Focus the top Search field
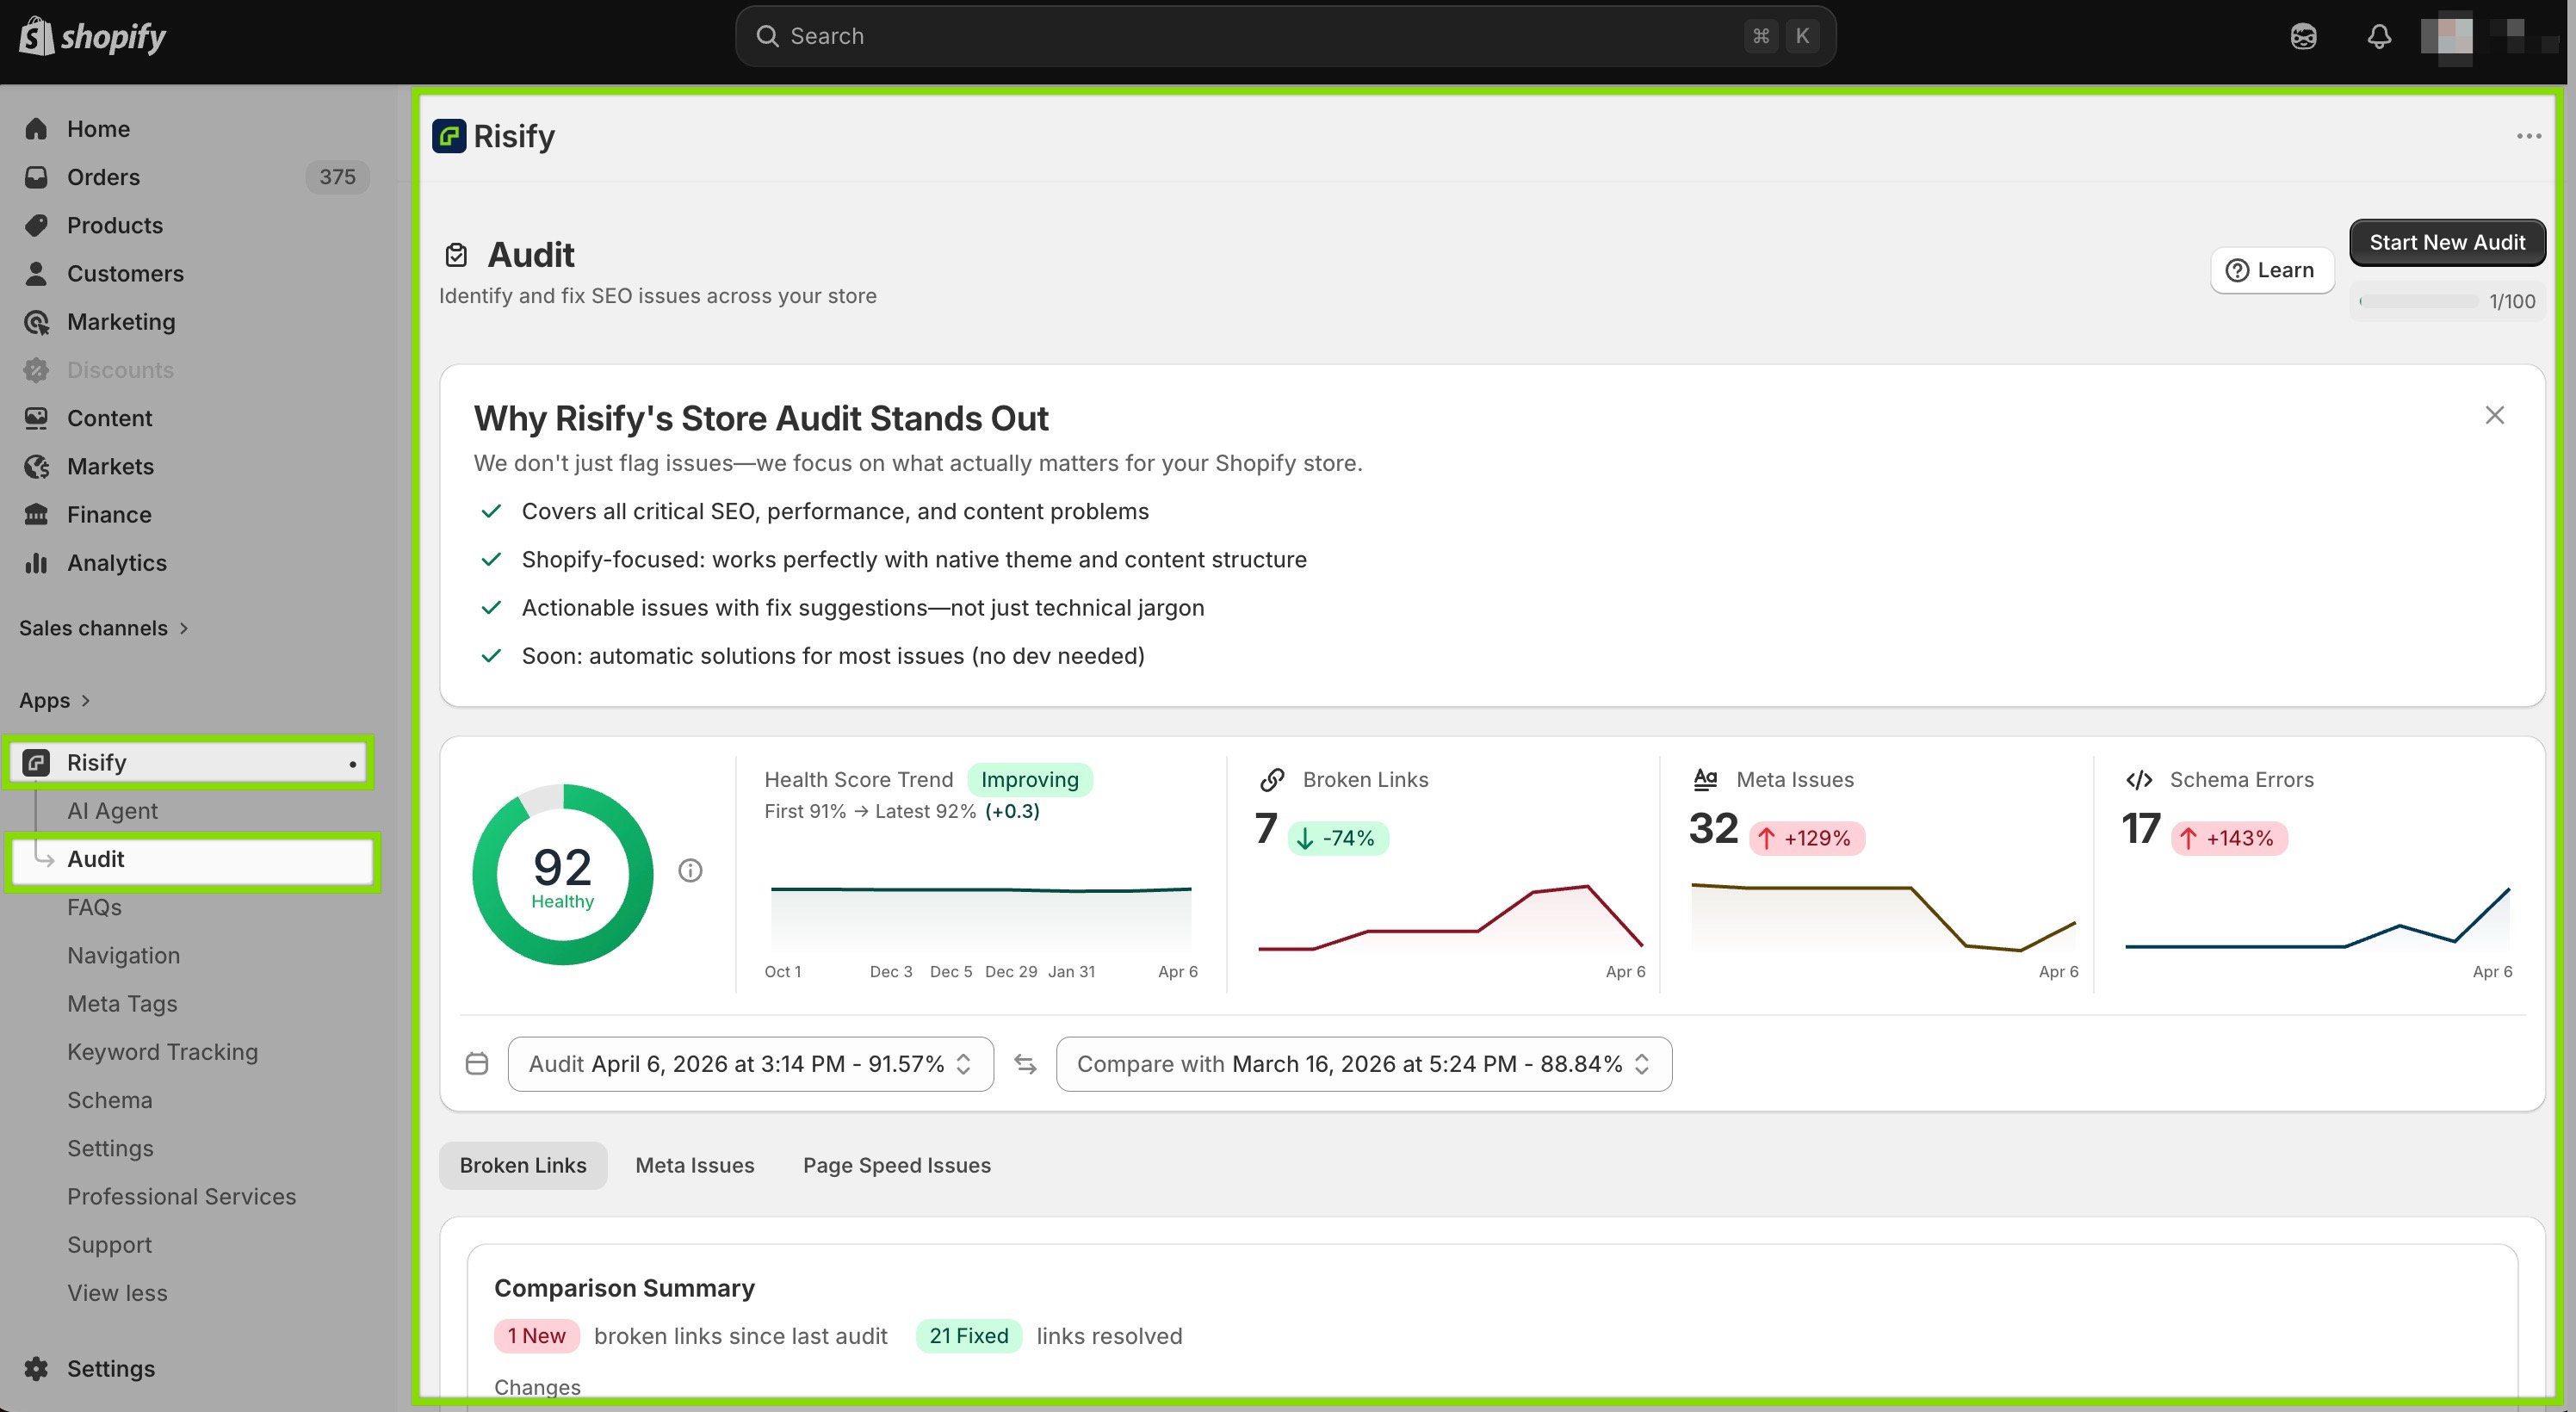Viewport: 2576px width, 1412px height. tap(1285, 36)
